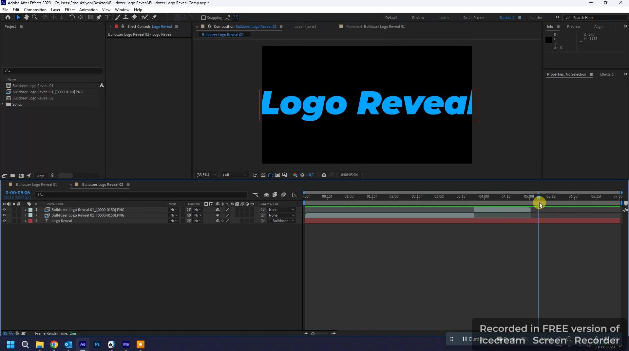Switch to the Review workspace
The image size is (629, 351).
pos(418,18)
